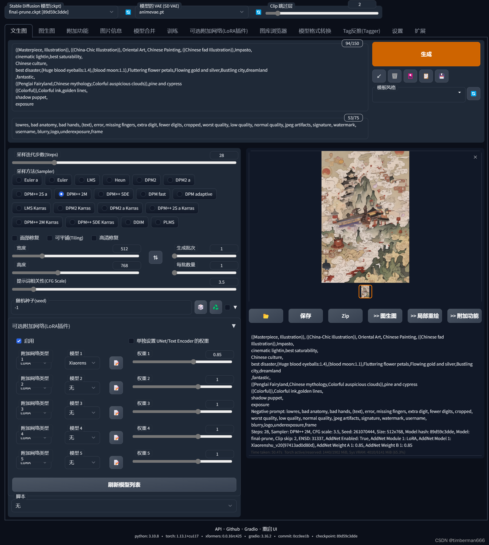Toggle the extra seed options checkbox

point(227,307)
